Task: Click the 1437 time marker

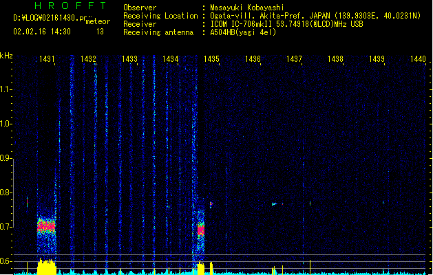Action: click(x=294, y=59)
